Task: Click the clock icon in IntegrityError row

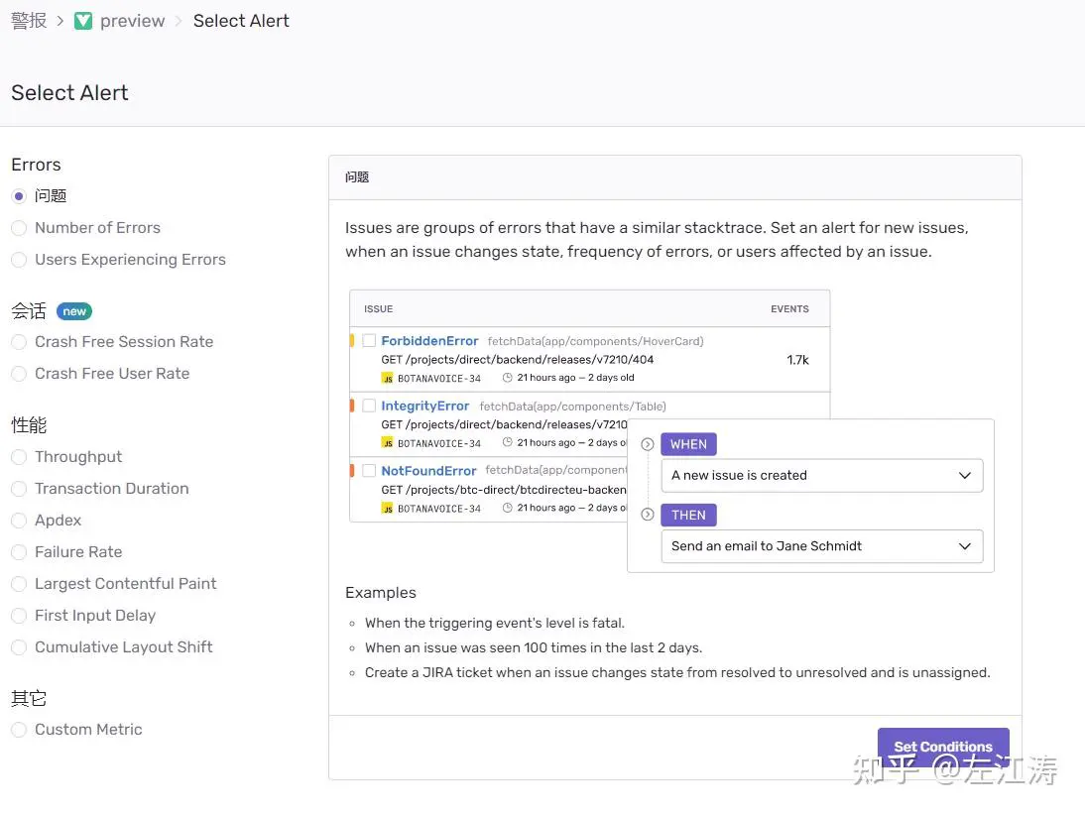Action: [508, 443]
